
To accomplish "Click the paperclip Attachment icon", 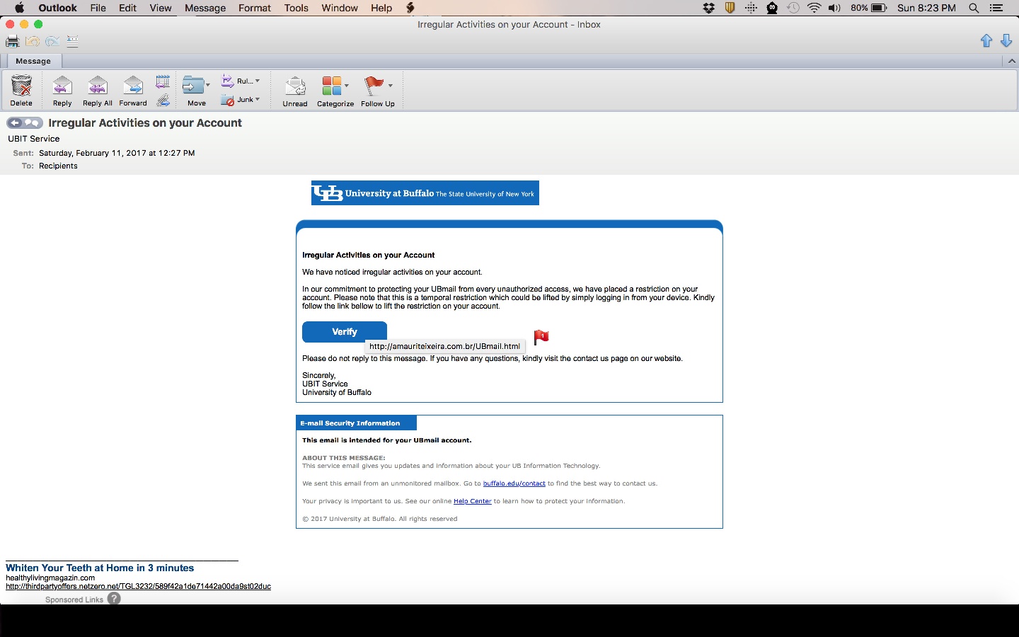I will [x=163, y=100].
